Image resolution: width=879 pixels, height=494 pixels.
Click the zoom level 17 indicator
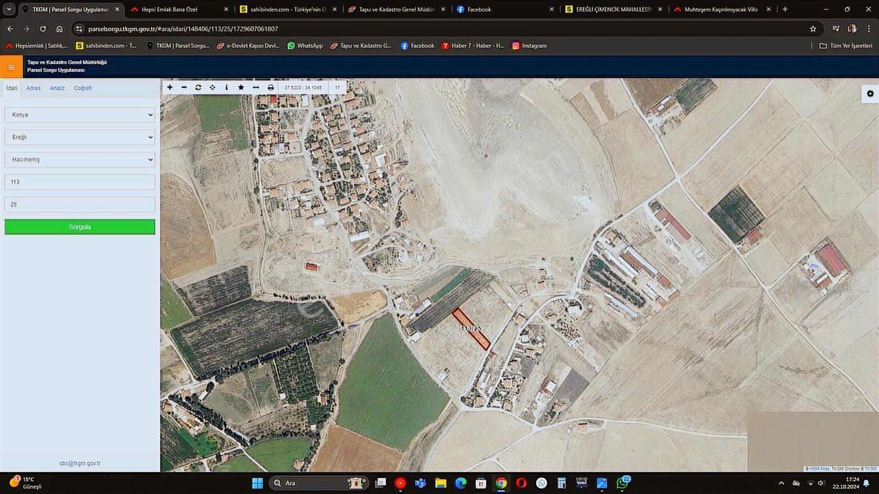337,87
